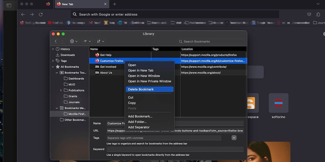Open the Tags field dropdown

(234, 138)
